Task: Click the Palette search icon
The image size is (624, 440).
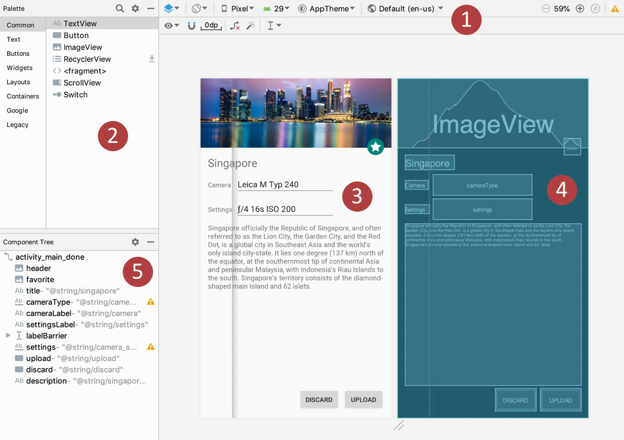Action: [120, 9]
